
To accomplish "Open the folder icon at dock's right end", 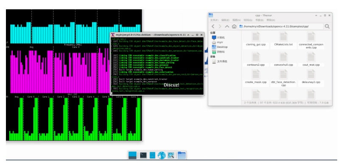I will tap(182, 155).
